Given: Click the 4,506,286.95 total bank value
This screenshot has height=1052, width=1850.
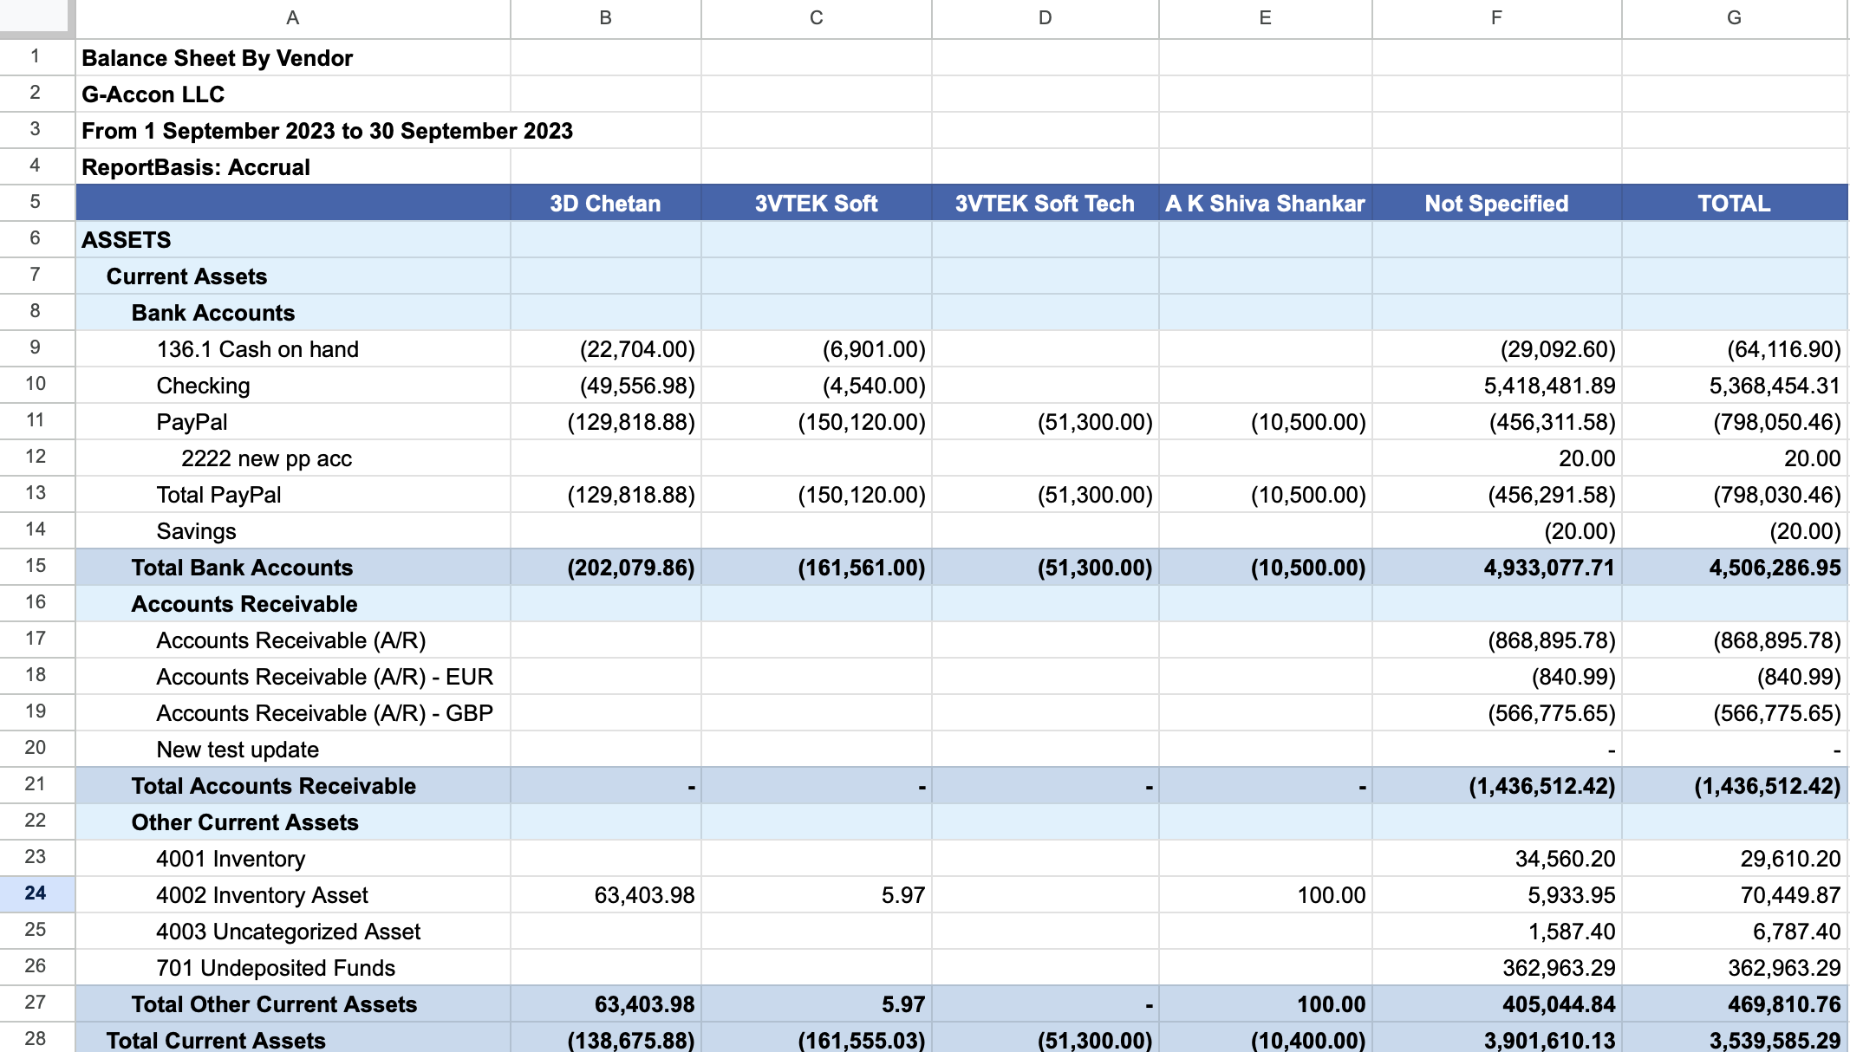Looking at the screenshot, I should 1775,568.
